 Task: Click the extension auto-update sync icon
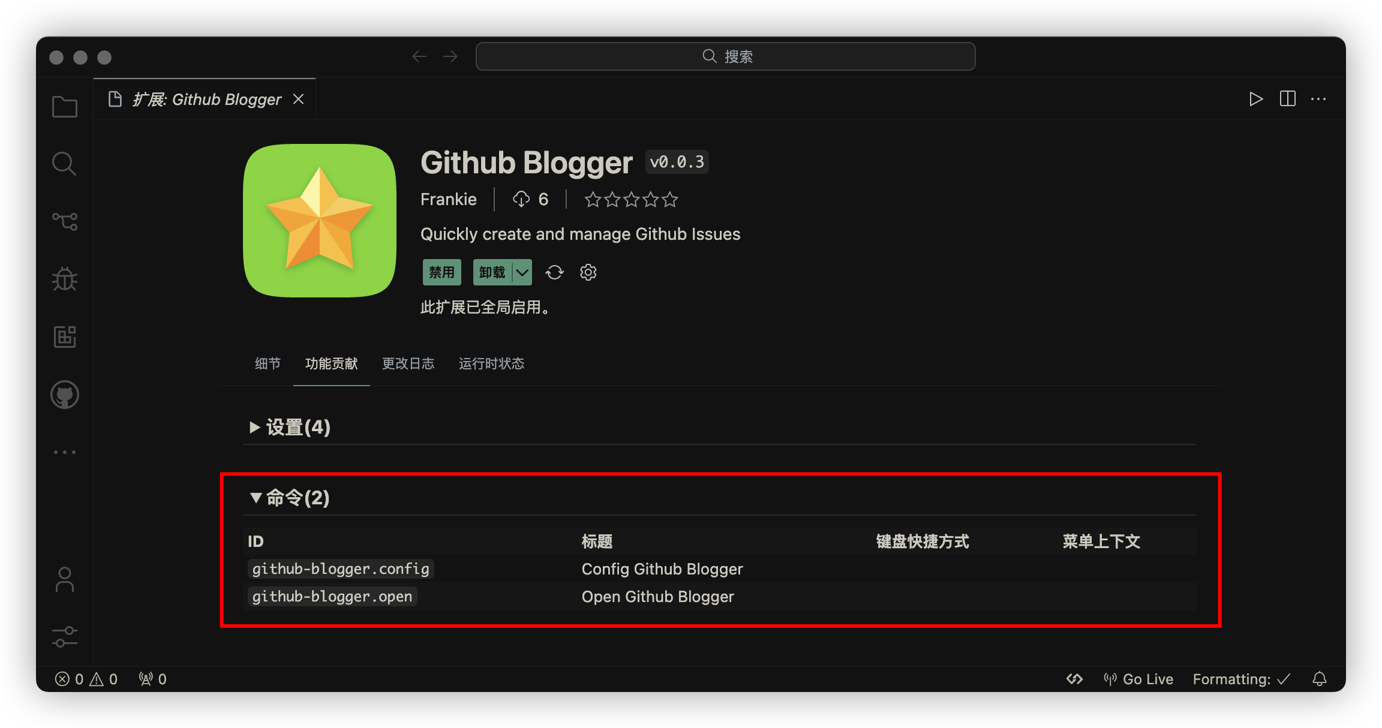(x=554, y=272)
